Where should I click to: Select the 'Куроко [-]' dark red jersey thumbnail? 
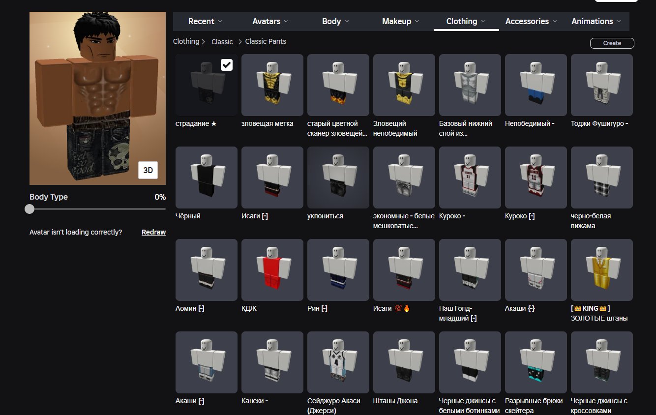536,178
